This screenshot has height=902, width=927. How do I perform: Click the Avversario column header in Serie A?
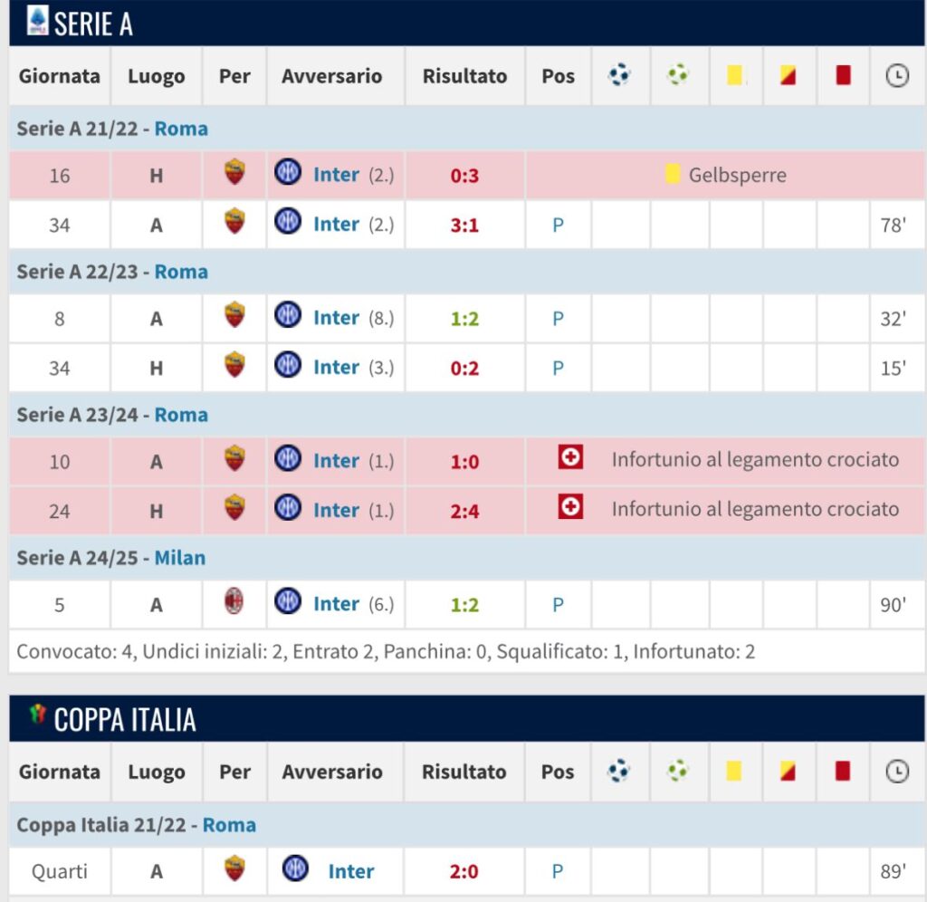tap(331, 76)
